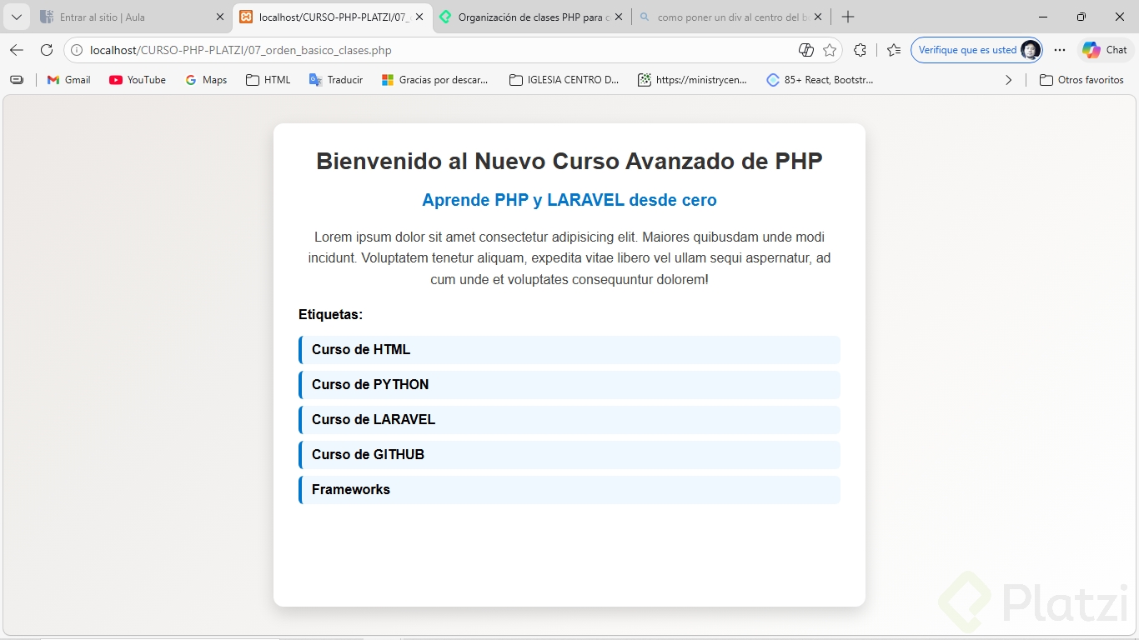Open the YouTube bookmark
Screen dimensions: 1139x640
point(138,80)
